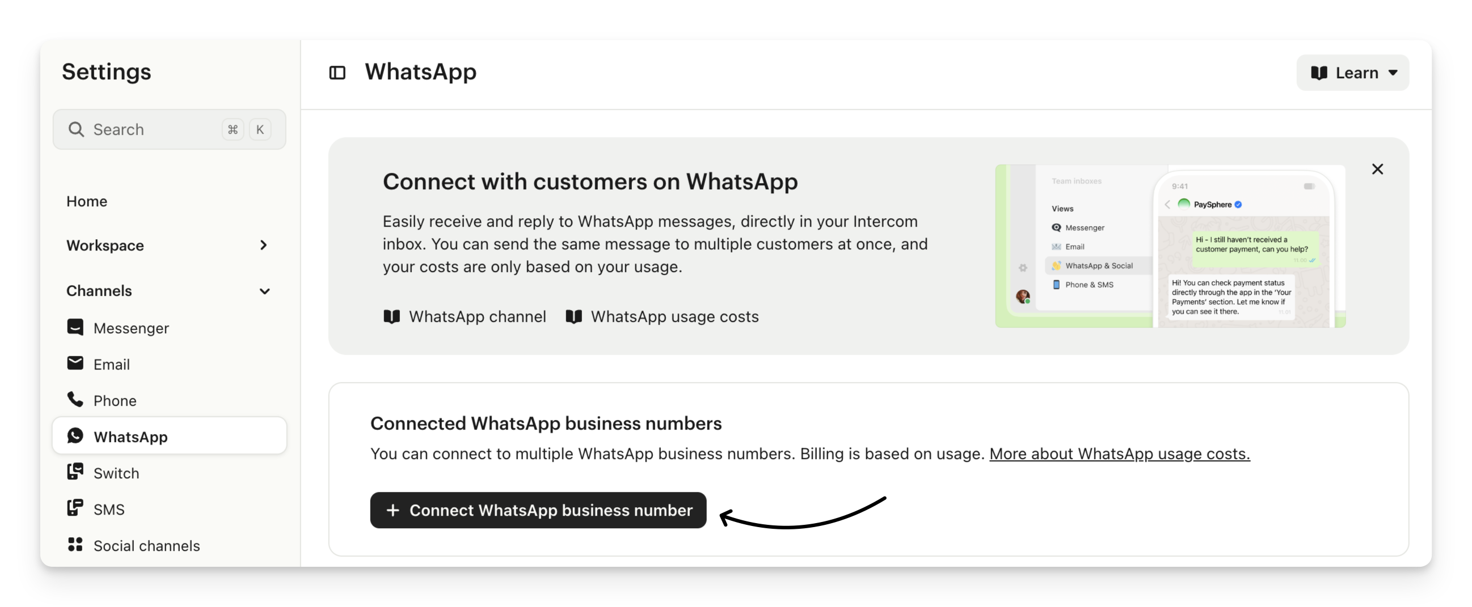Expand the Workspace section chevron
The height and width of the screenshot is (607, 1472).
[x=263, y=245]
